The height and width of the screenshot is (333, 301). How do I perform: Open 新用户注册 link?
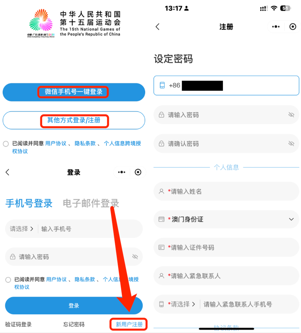(129, 324)
